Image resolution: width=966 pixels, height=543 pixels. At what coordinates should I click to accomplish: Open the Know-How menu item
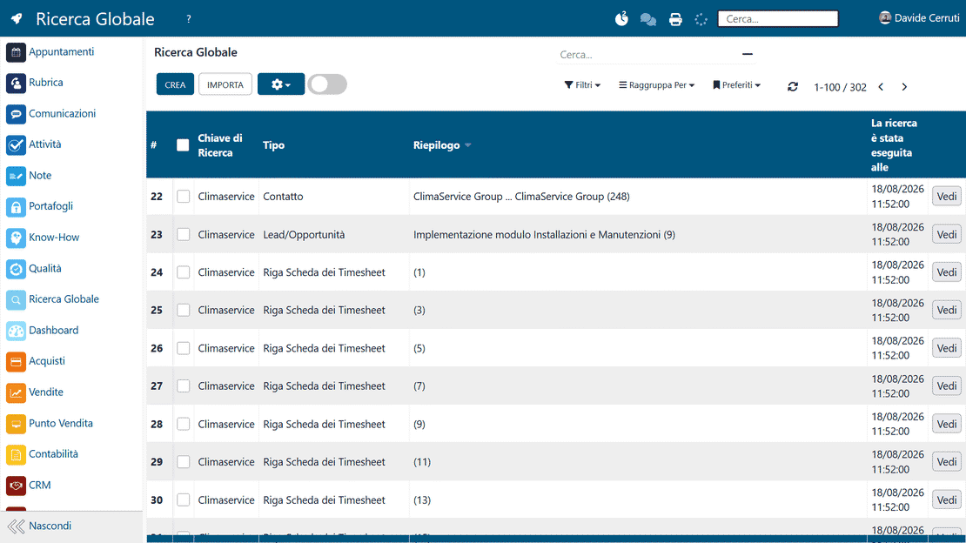point(54,238)
